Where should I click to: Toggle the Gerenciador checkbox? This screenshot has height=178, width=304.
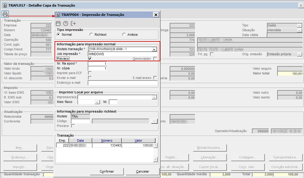pos(155,59)
